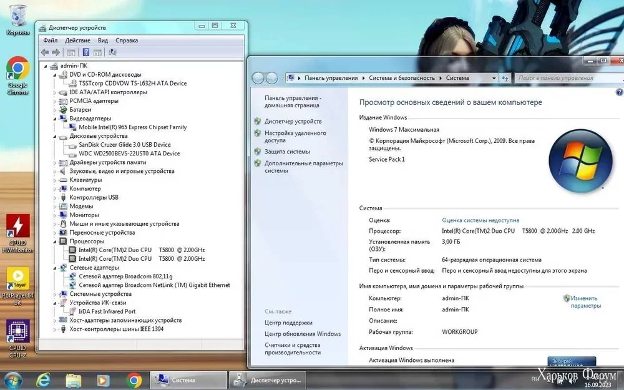Click control panel search field
Screen dimensions: 624x390
569,78
